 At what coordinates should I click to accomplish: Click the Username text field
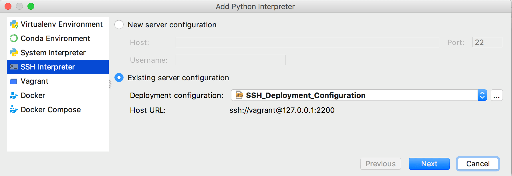pyautogui.click(x=230, y=60)
